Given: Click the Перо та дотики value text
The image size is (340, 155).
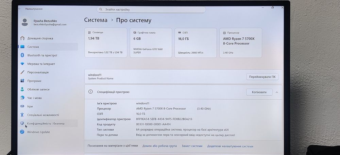Looking at the screenshot, I should (x=186, y=135).
